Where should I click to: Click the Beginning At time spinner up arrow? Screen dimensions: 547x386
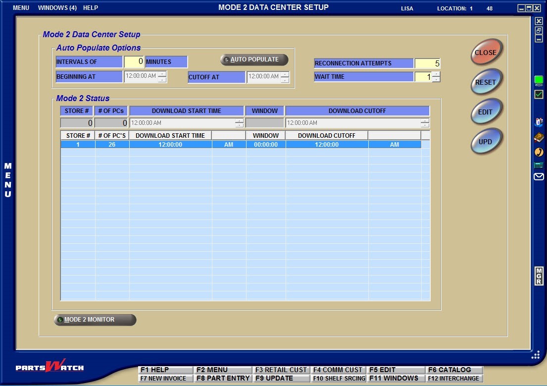[162, 74]
